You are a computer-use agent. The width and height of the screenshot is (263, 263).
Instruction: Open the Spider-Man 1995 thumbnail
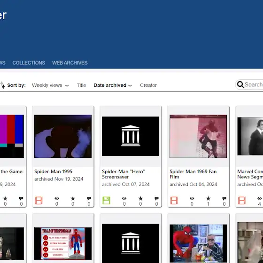63,136
